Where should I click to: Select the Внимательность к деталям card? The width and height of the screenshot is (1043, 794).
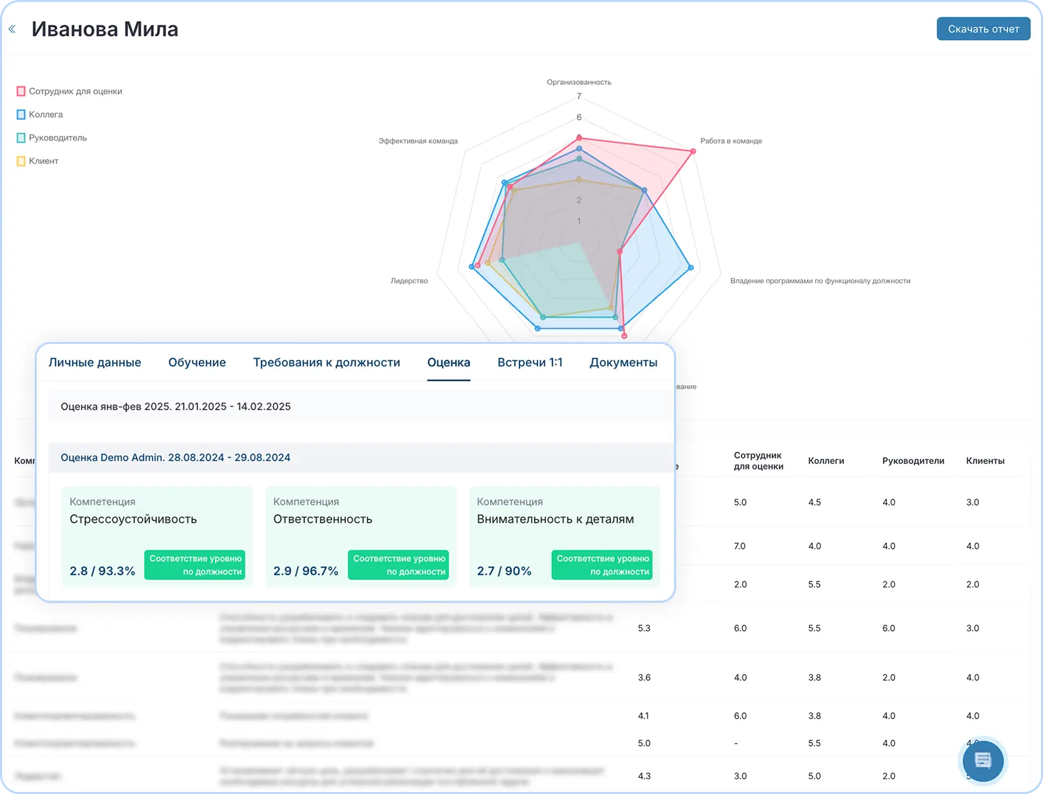click(x=564, y=536)
